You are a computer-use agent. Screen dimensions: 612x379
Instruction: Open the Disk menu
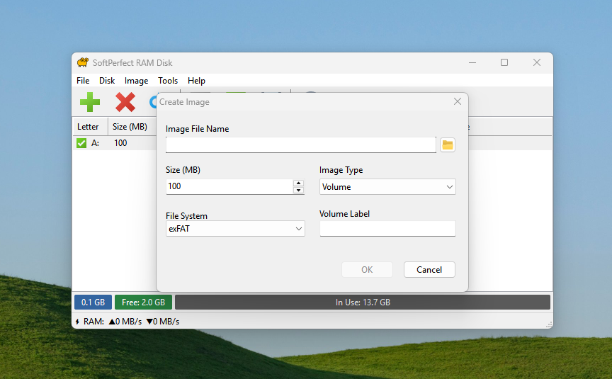(107, 81)
